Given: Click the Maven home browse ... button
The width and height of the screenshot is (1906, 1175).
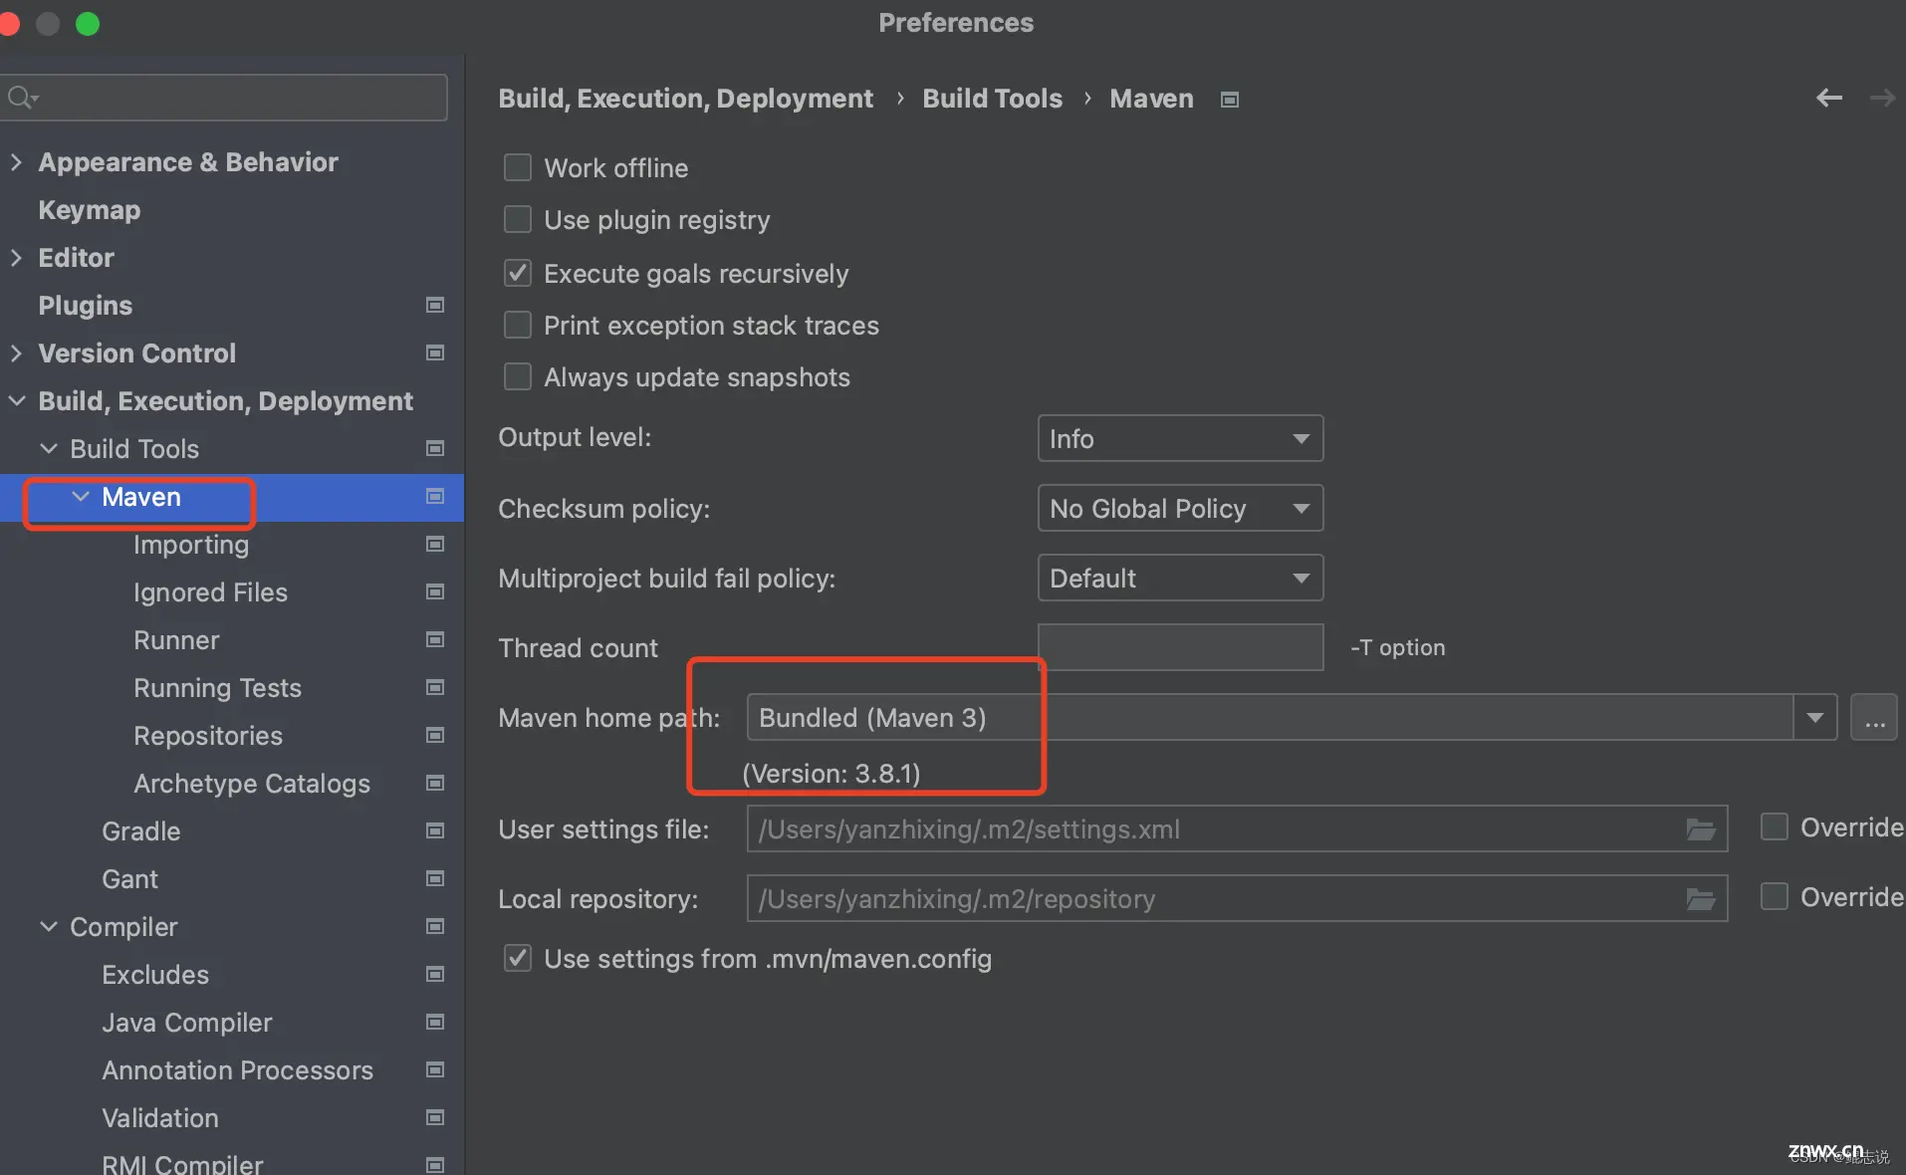Looking at the screenshot, I should pyautogui.click(x=1874, y=717).
